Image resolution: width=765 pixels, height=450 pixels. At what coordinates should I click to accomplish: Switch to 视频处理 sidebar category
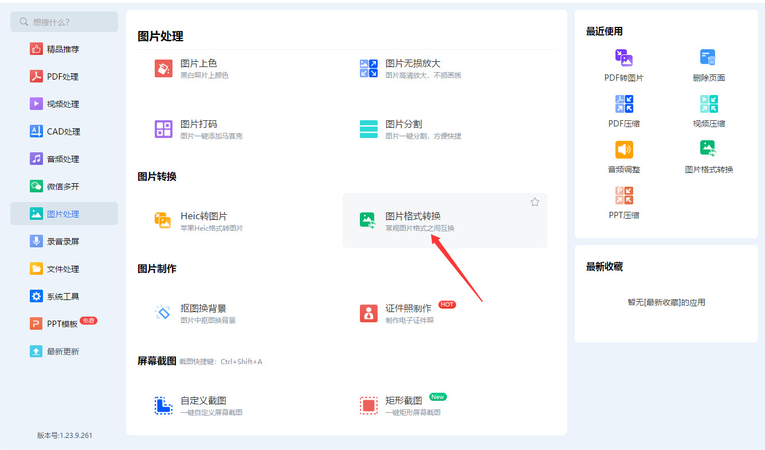tap(64, 104)
